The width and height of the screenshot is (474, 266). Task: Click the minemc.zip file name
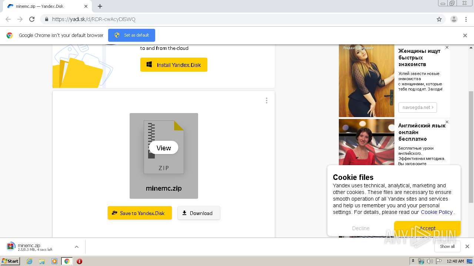point(164,188)
